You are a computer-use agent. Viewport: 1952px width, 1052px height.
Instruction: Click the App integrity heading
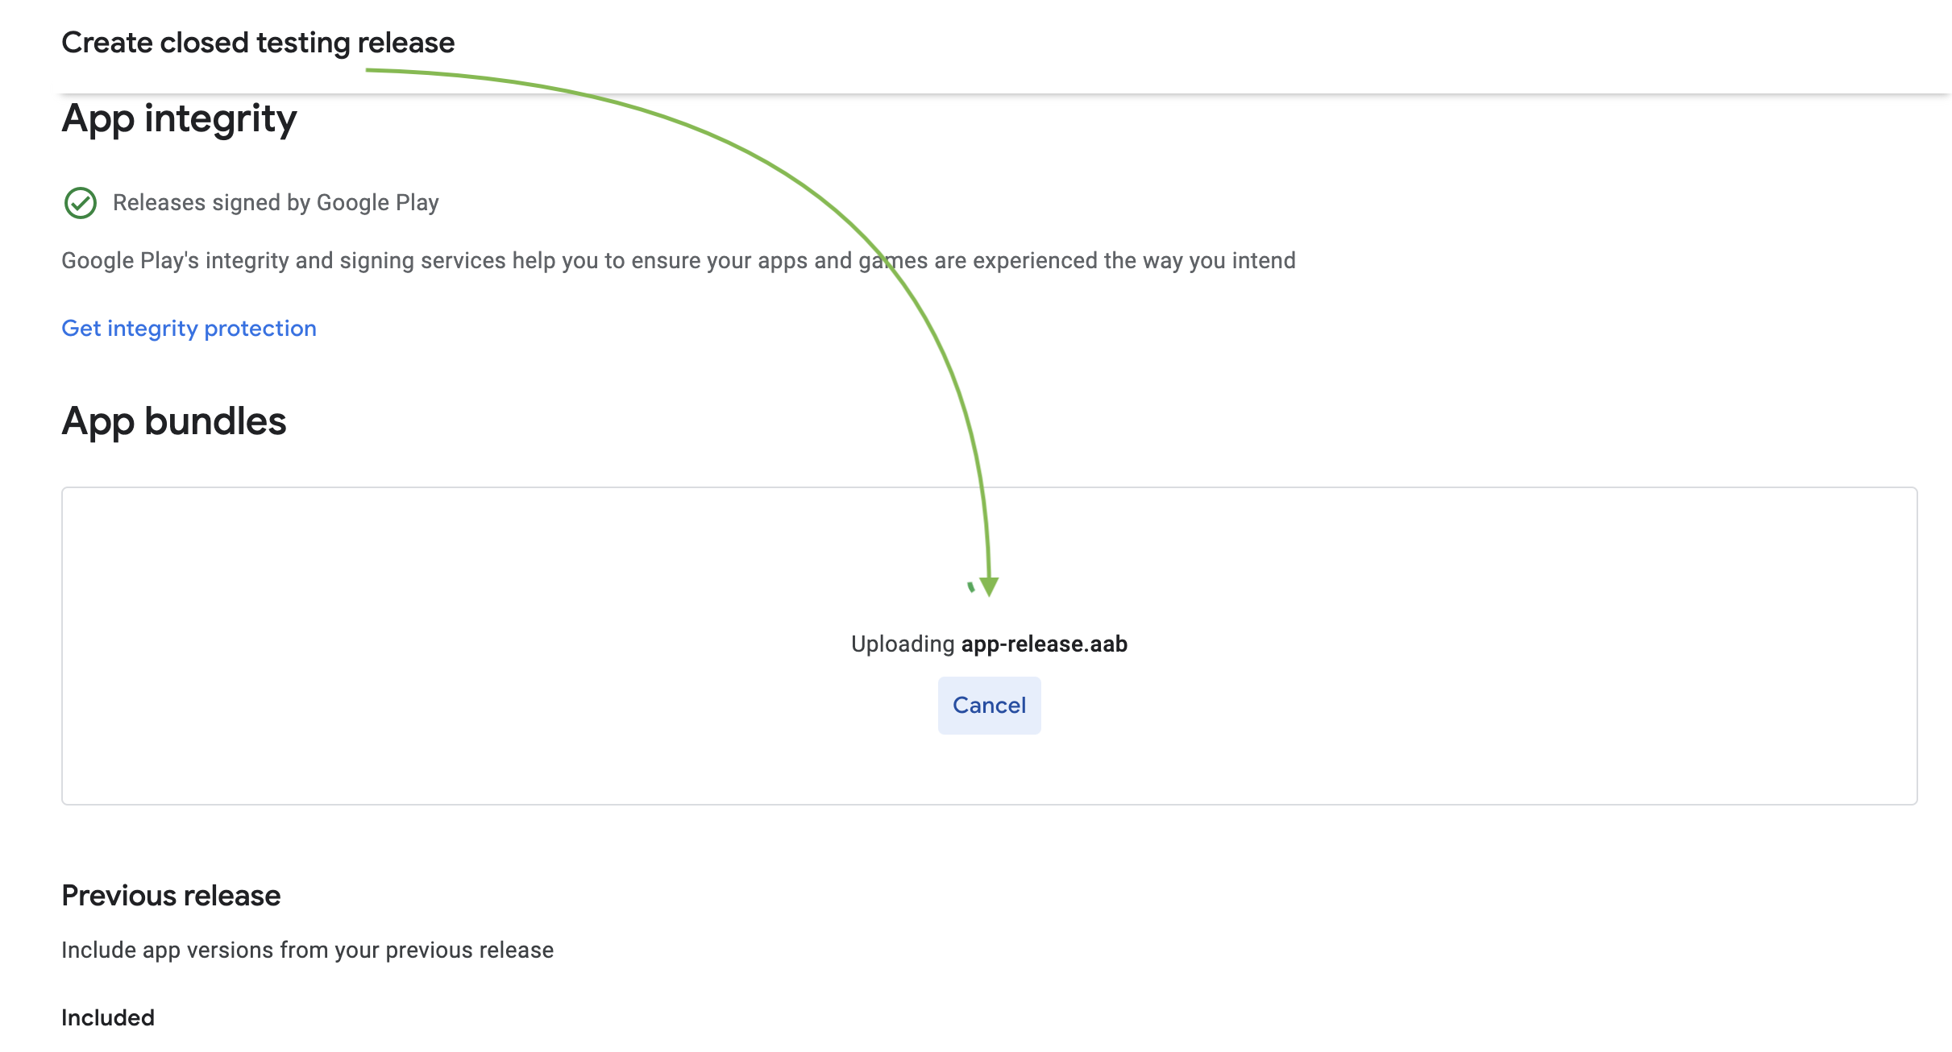click(179, 119)
